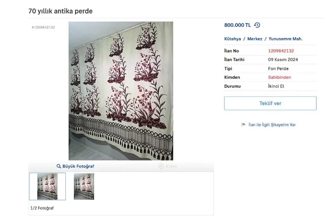Open the Kütahya location link
Viewport: 326px width, 216px height.
(232, 39)
